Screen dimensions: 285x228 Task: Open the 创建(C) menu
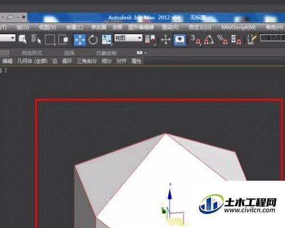point(75,27)
